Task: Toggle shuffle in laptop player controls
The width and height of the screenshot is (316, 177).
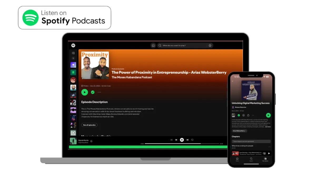Action: [171, 140]
